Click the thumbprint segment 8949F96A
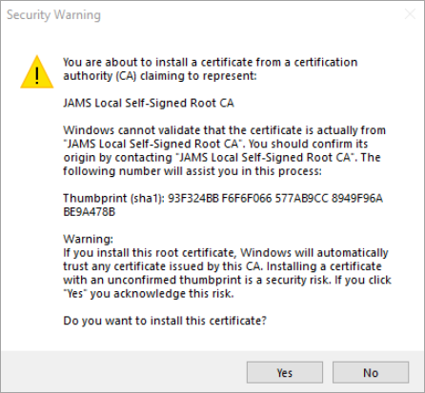This screenshot has height=393, width=425. (x=357, y=198)
